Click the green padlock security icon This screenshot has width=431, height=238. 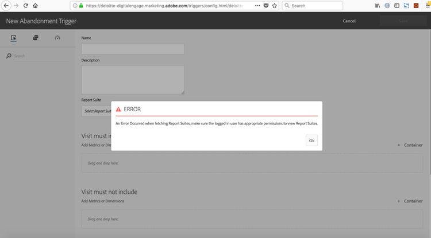(81, 6)
